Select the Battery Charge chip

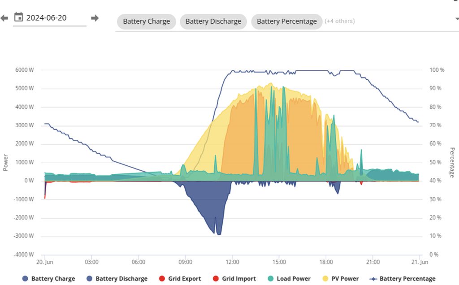point(146,21)
